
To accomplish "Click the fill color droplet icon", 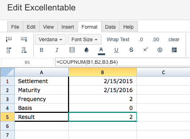I will click(x=86, y=50).
